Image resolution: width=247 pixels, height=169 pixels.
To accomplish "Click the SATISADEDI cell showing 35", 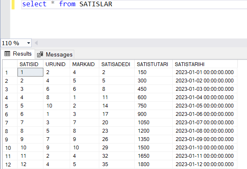I will (116, 164).
